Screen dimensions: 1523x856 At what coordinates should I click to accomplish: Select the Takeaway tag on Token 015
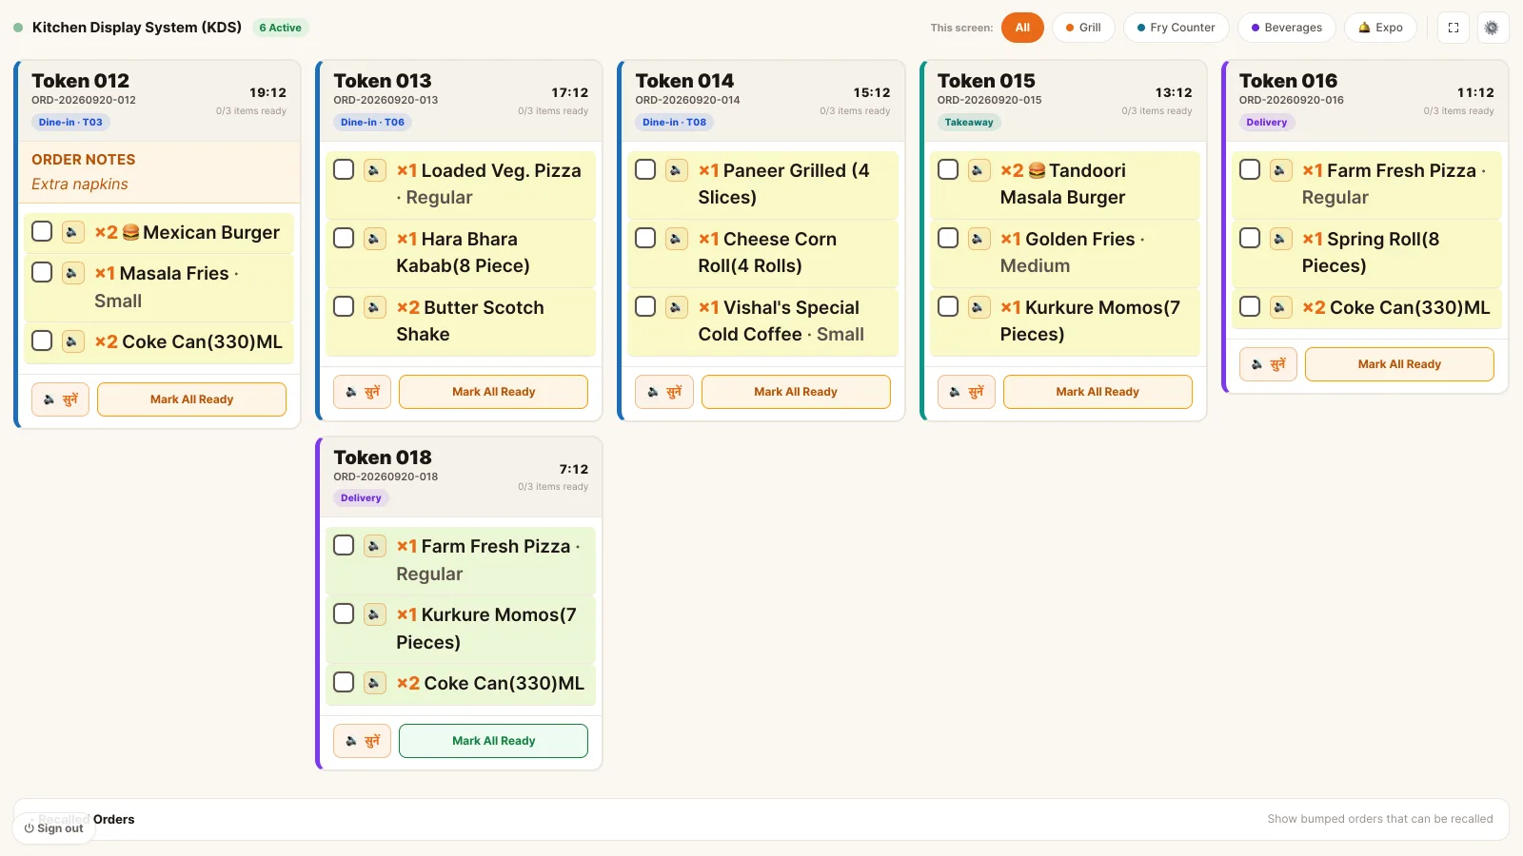click(969, 122)
